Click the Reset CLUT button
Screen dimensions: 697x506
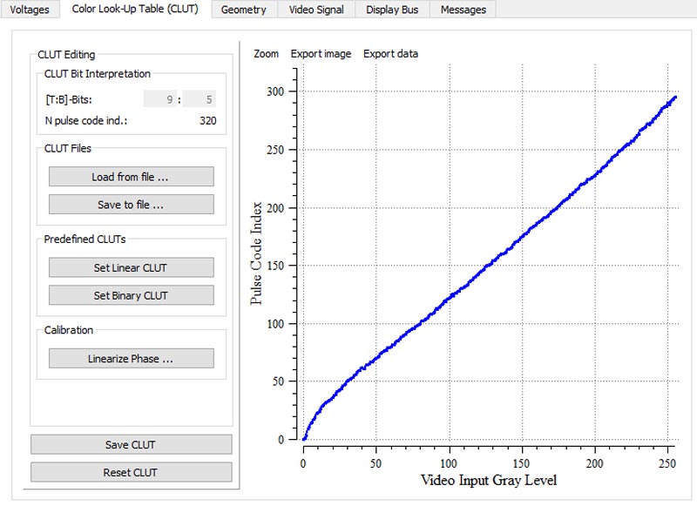coord(132,472)
